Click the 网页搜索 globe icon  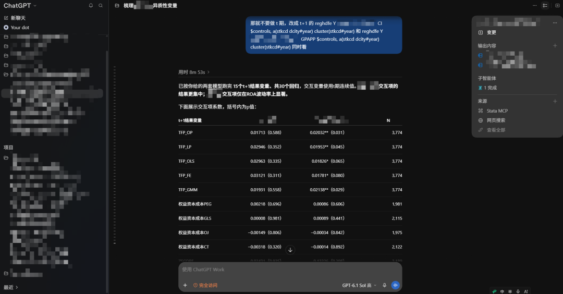(x=481, y=120)
